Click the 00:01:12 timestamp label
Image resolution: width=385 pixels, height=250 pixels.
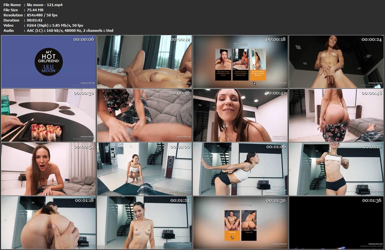[x=372, y=147]
